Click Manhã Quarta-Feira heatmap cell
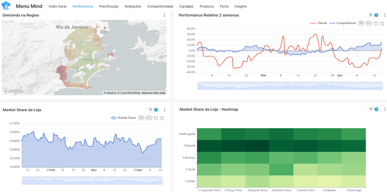Viewport: 387px width, 195px height. (x=257, y=146)
